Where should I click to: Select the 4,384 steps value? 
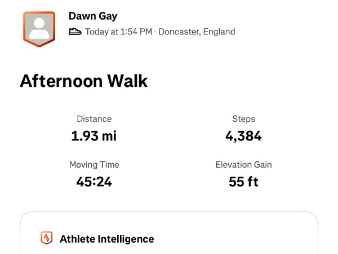pos(243,135)
